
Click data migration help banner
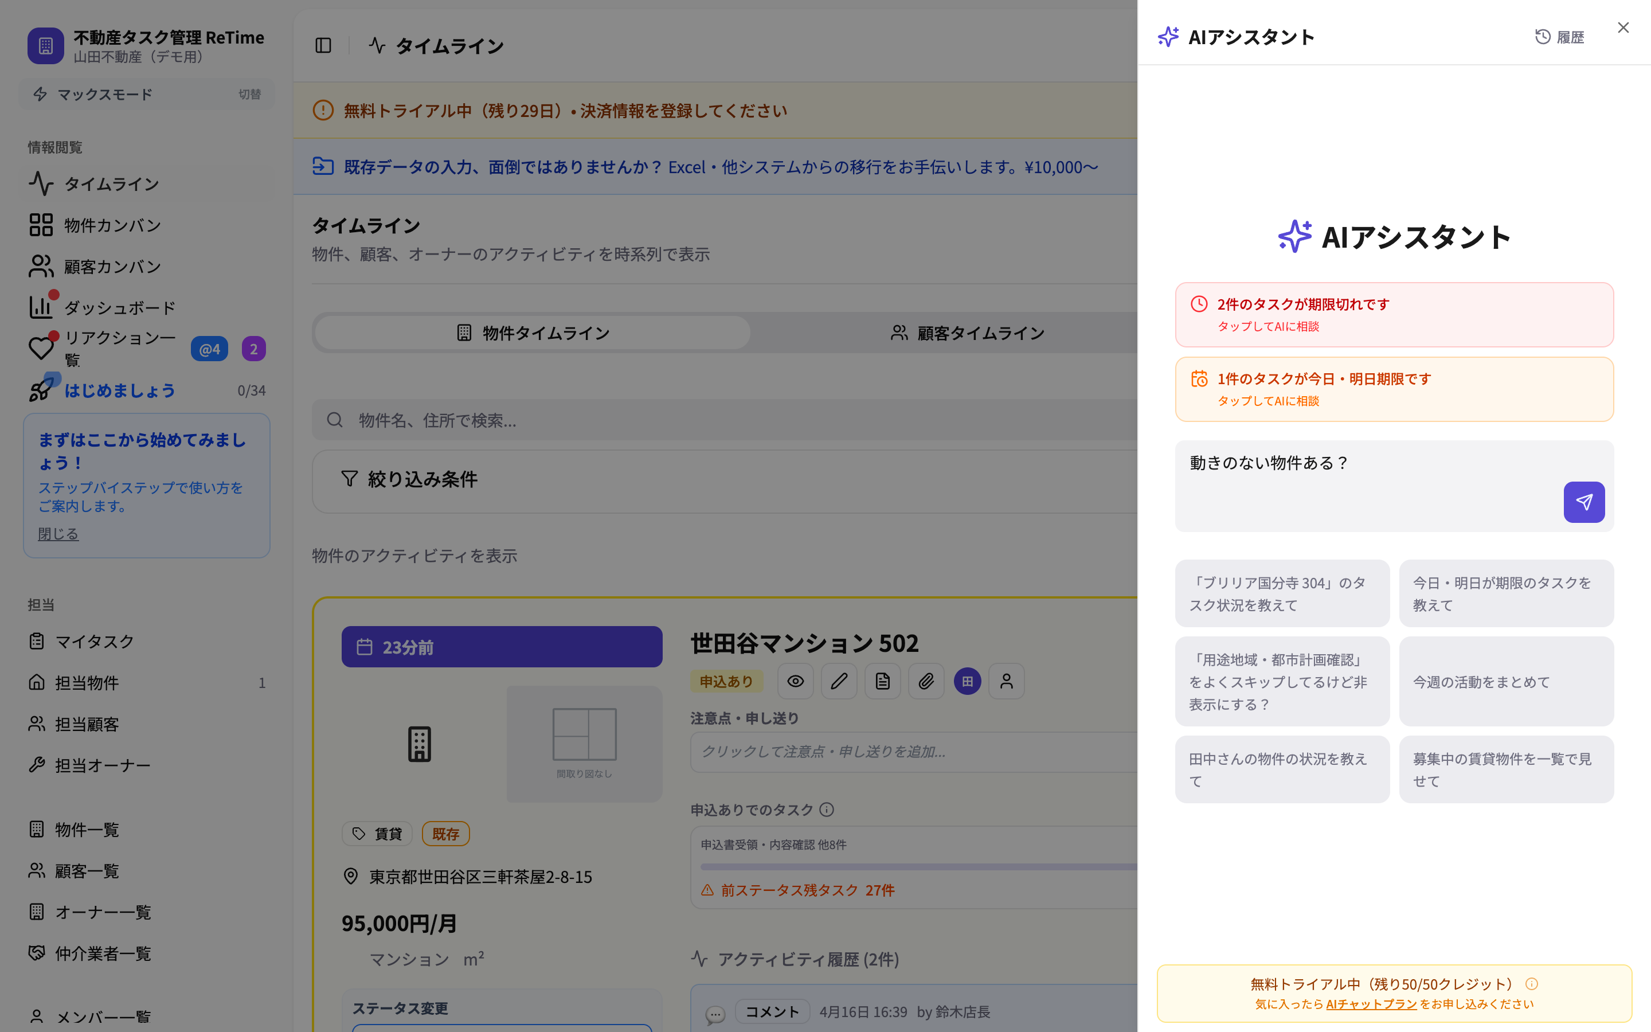tap(715, 166)
